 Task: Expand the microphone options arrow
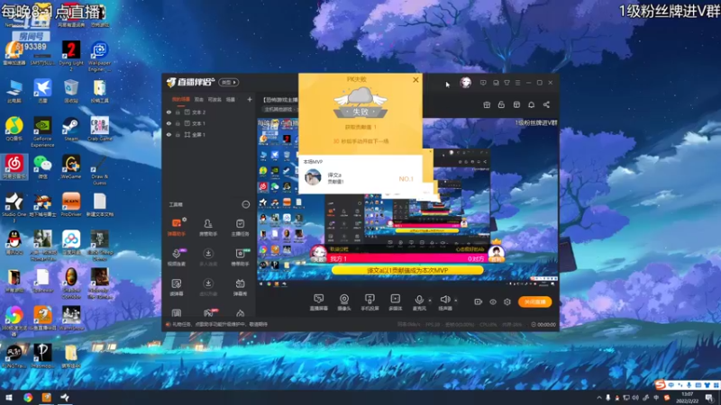(430, 301)
